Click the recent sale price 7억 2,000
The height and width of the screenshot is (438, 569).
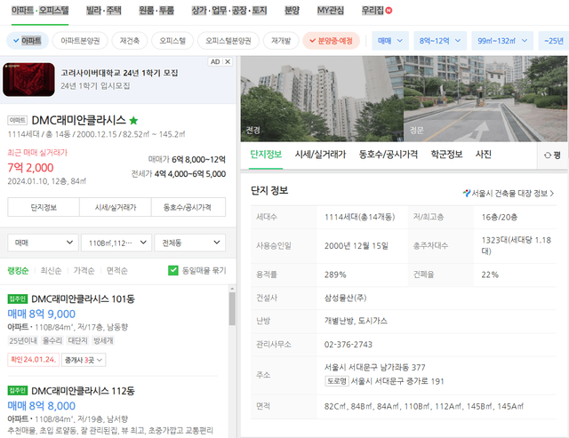[30, 168]
